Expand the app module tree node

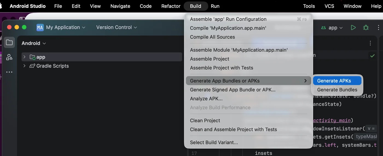pyautogui.click(x=24, y=57)
